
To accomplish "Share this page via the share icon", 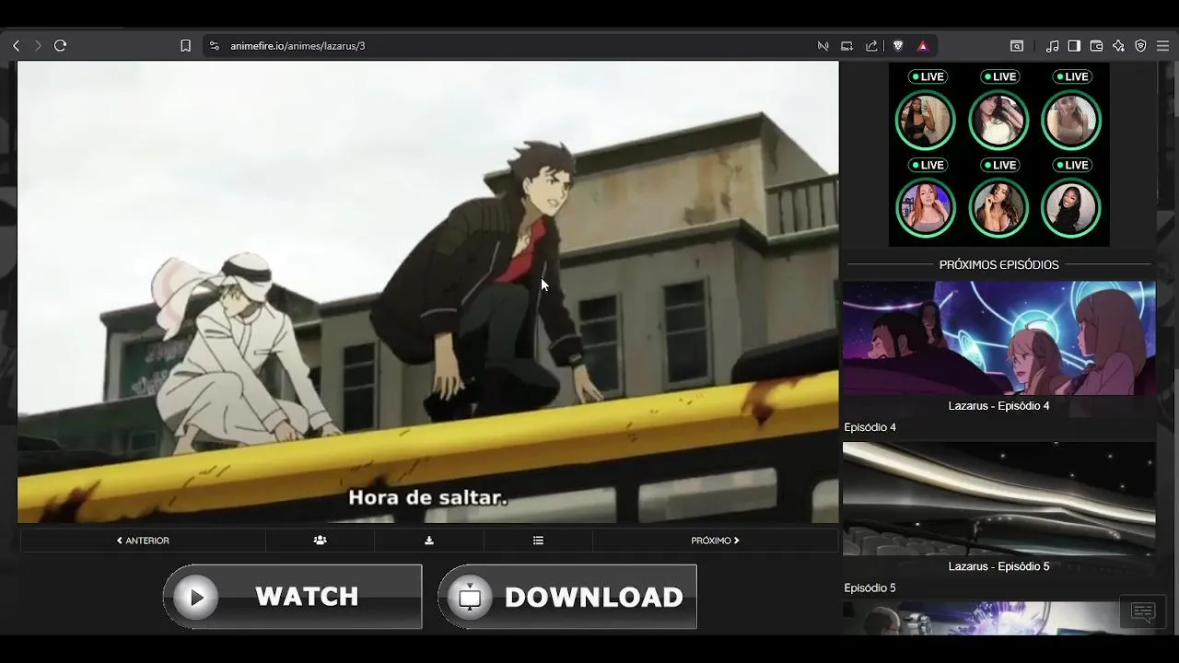I will (871, 45).
